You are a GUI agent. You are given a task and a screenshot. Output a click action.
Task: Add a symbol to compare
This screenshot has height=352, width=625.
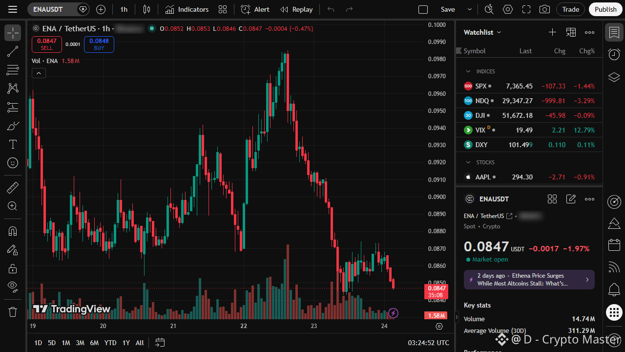(101, 9)
